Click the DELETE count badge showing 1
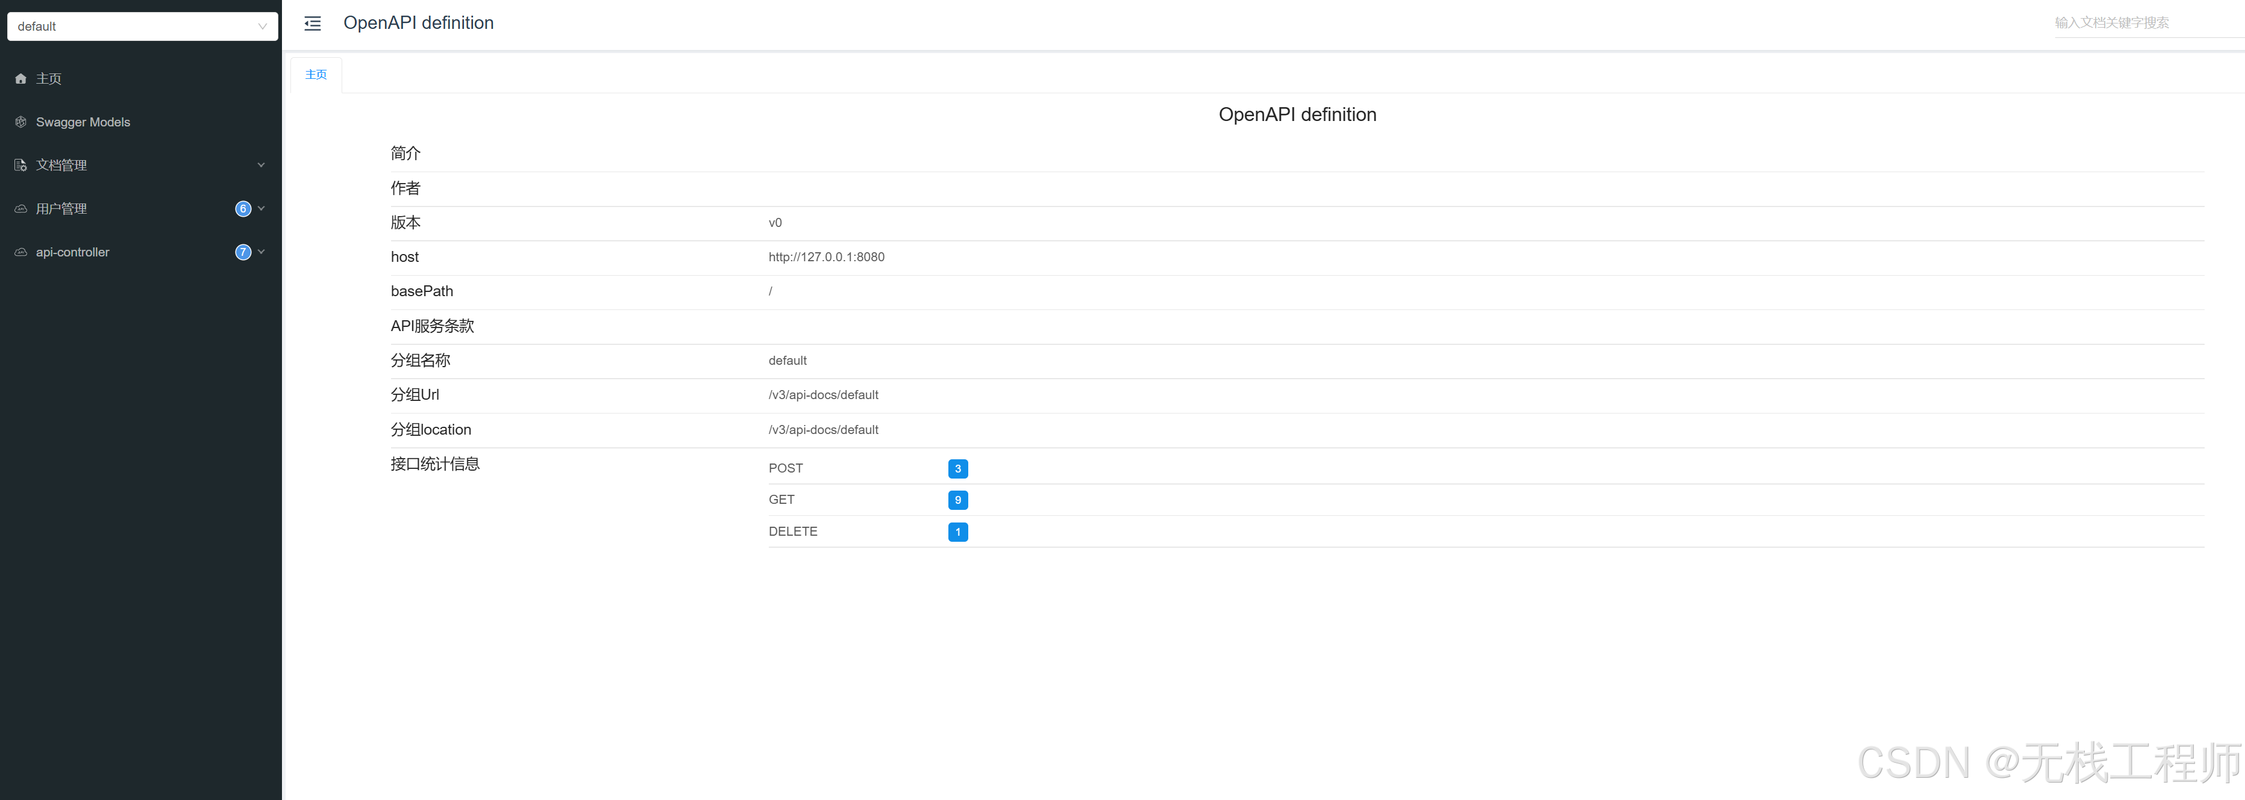The image size is (2245, 800). click(958, 532)
